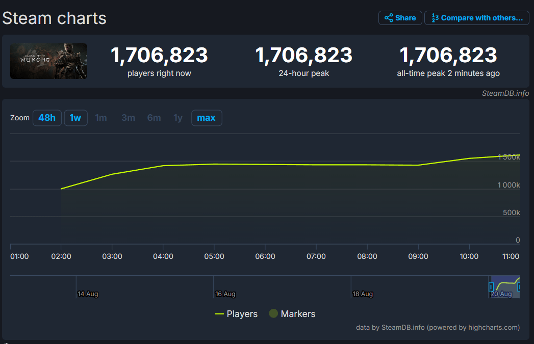Image resolution: width=534 pixels, height=344 pixels.
Task: Select the 1m zoom option
Action: [101, 118]
